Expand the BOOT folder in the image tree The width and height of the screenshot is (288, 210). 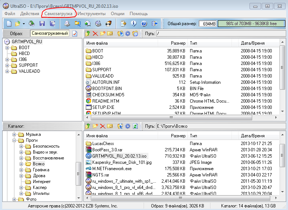7,48
